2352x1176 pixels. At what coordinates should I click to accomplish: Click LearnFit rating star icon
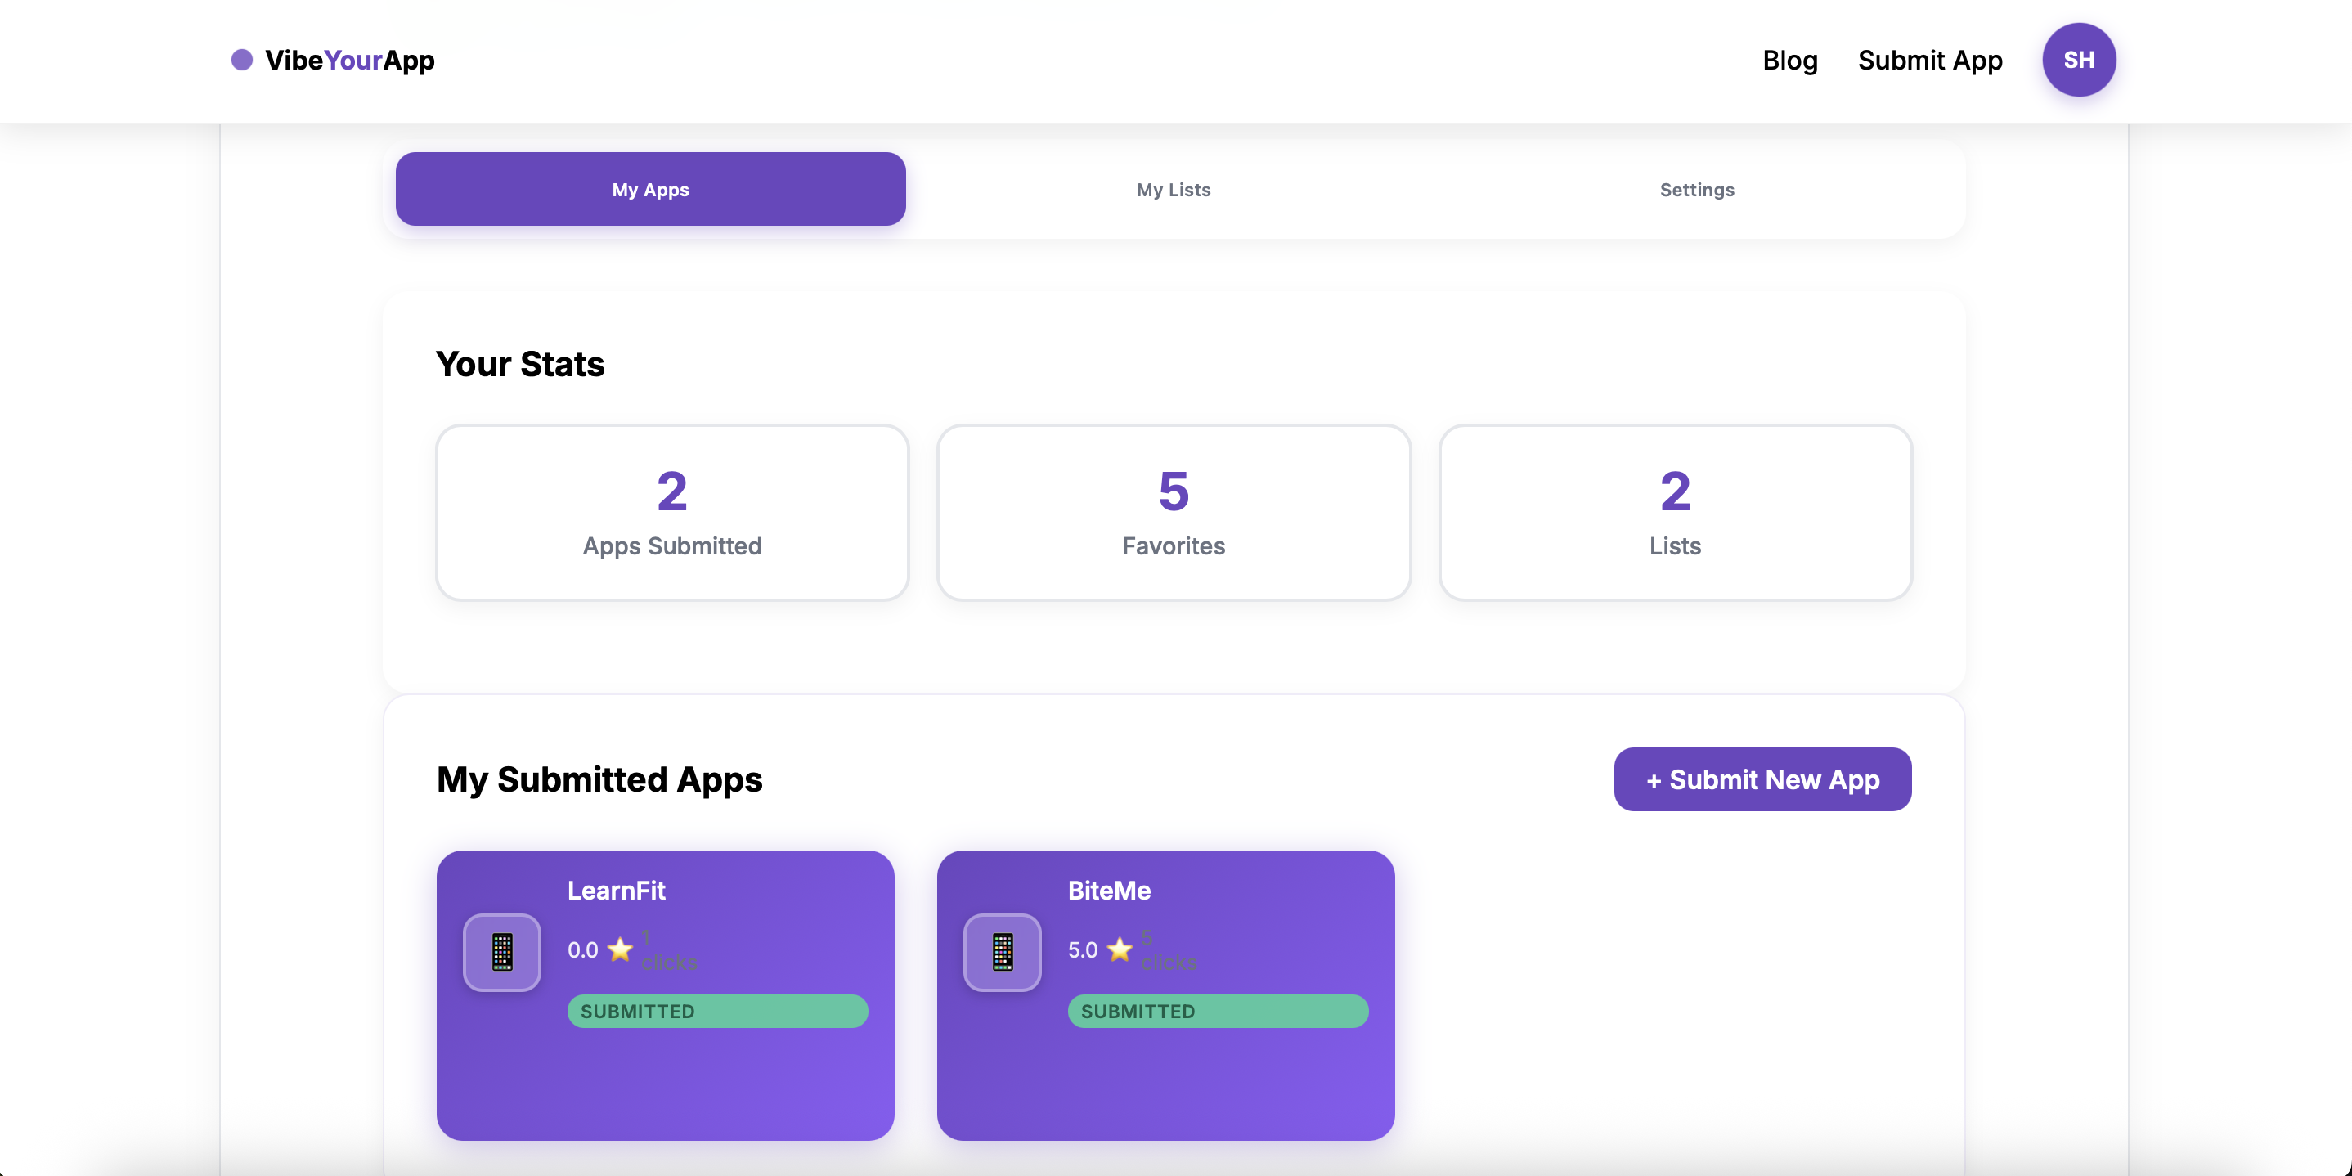pos(620,949)
